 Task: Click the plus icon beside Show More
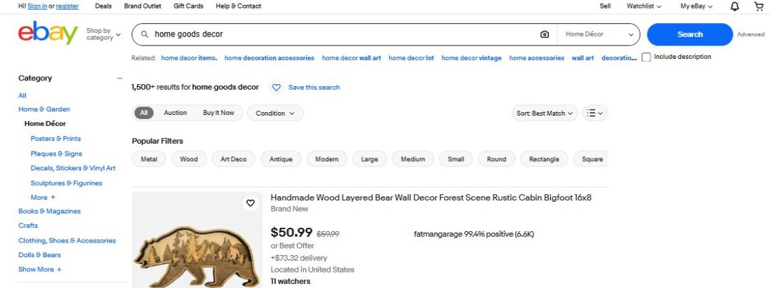59,269
